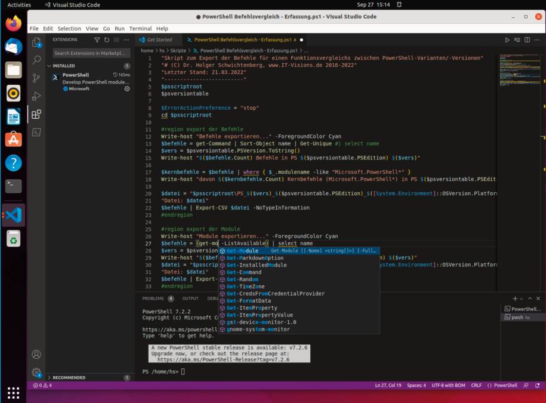Click the feedback icon in status bar
Viewport: 546px width, 403px height.
tap(526, 385)
